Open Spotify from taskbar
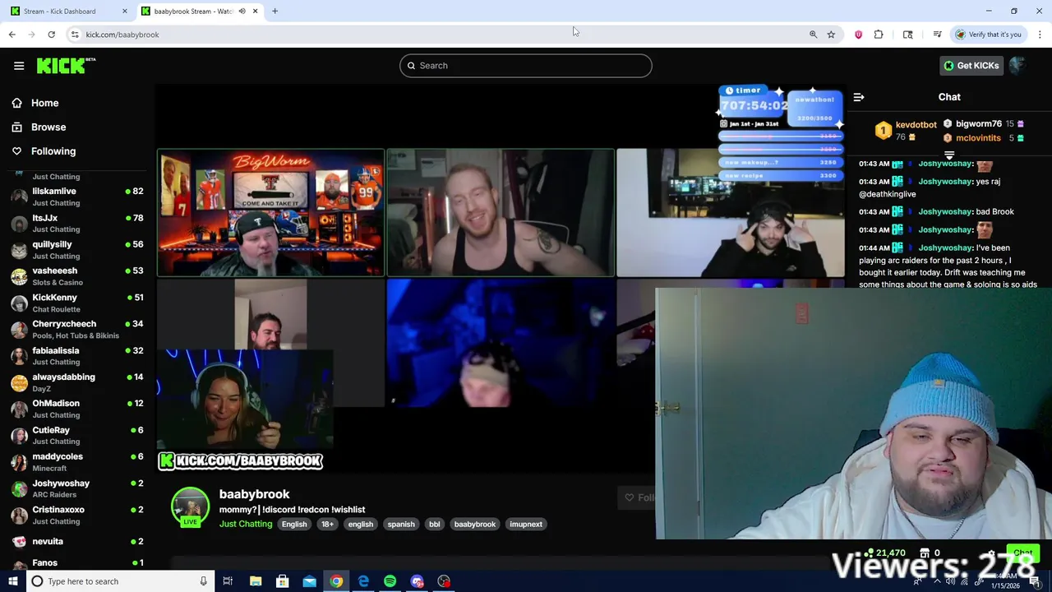 tap(390, 581)
